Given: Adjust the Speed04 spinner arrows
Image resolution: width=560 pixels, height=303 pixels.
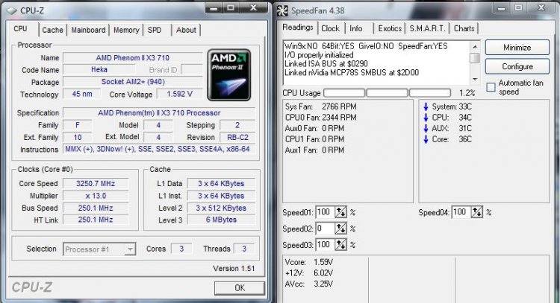Looking at the screenshot, I should (x=477, y=212).
